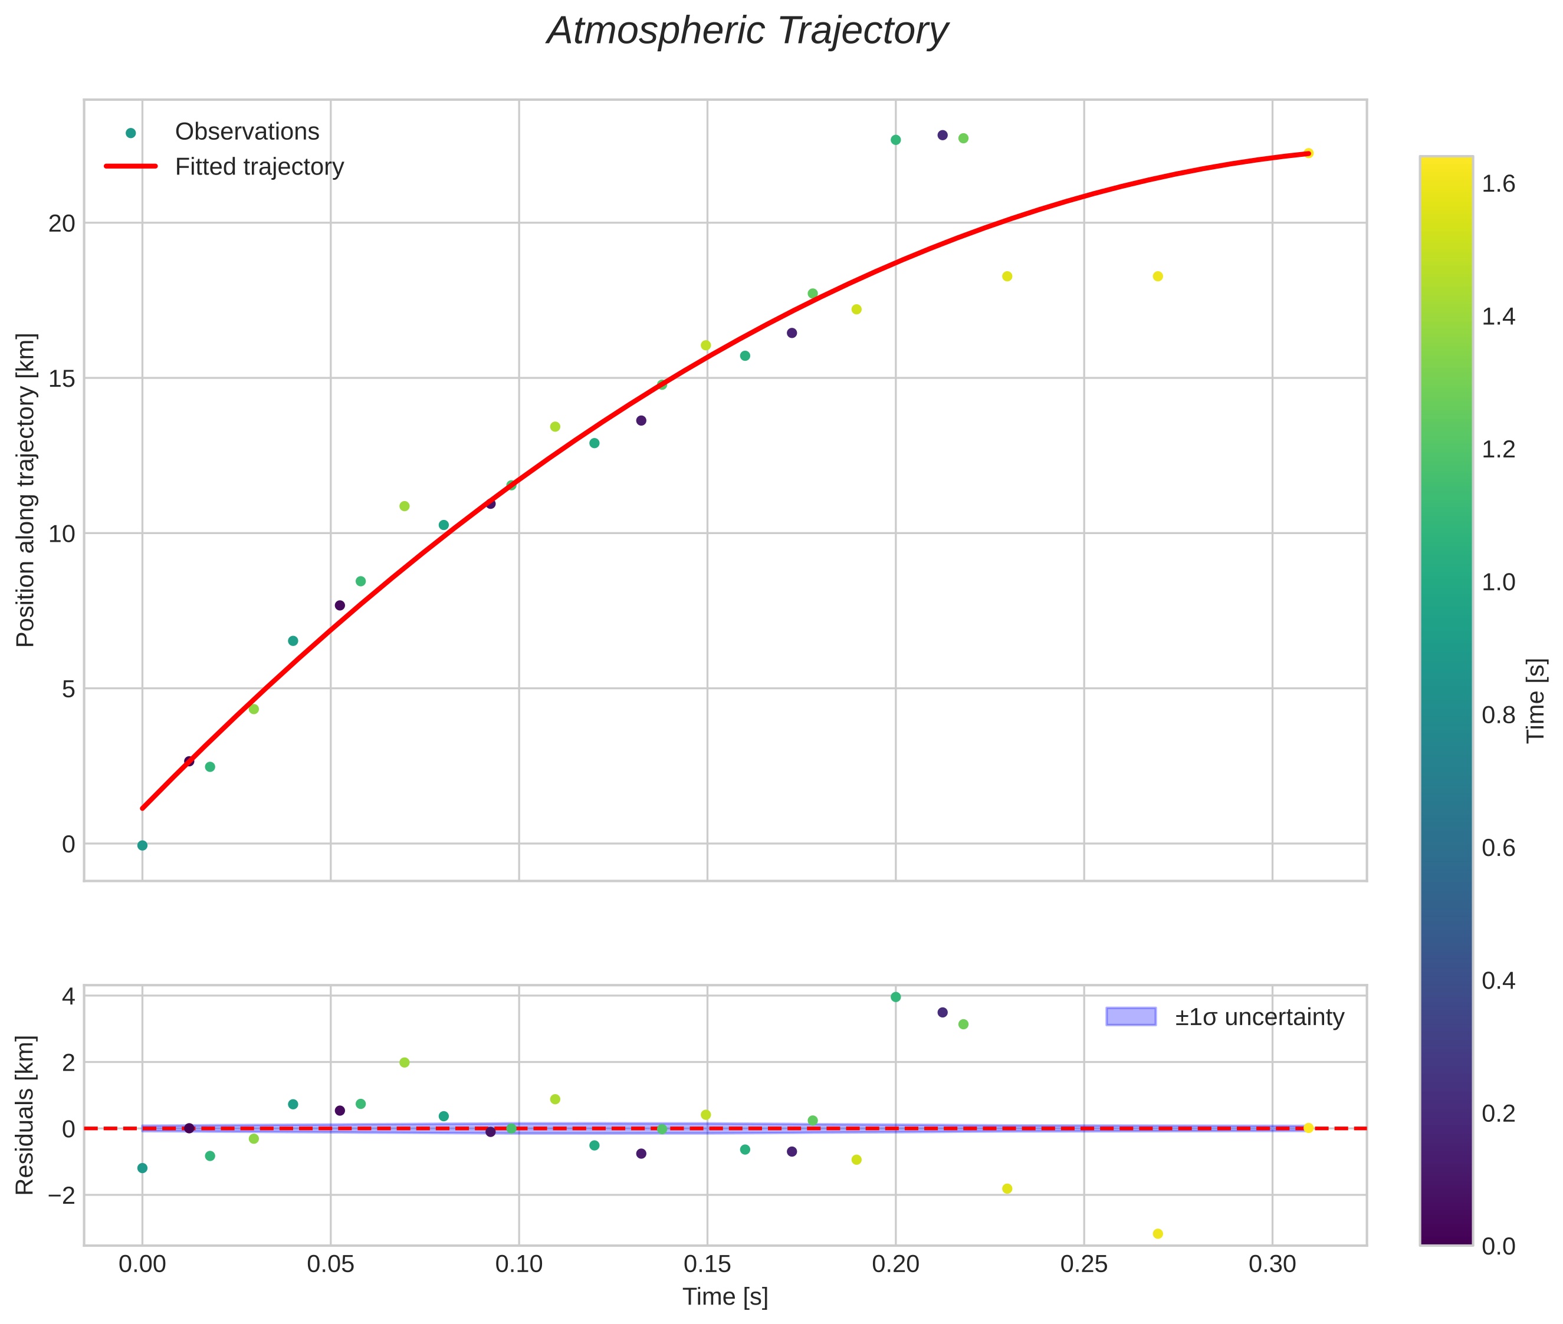Click the green residual point at value 2
Screen dimensions: 1563x1324
pos(404,1063)
